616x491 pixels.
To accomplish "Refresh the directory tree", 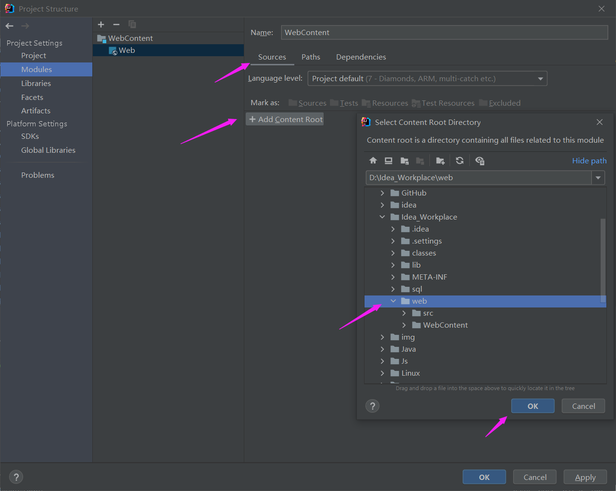I will pos(460,160).
